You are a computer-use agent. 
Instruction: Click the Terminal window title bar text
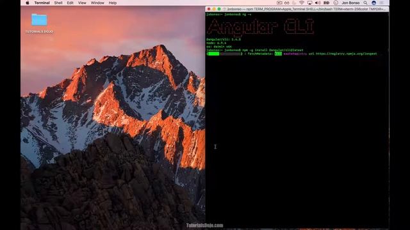point(306,9)
